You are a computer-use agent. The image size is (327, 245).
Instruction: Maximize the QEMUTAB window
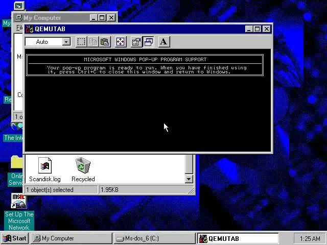pos(257,29)
